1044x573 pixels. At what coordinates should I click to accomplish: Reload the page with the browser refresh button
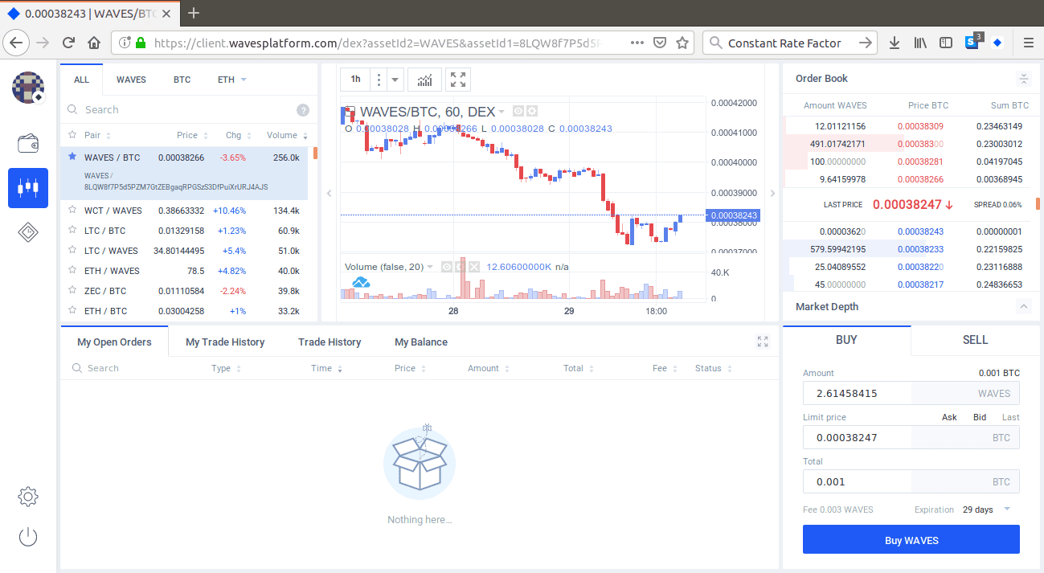click(x=69, y=43)
